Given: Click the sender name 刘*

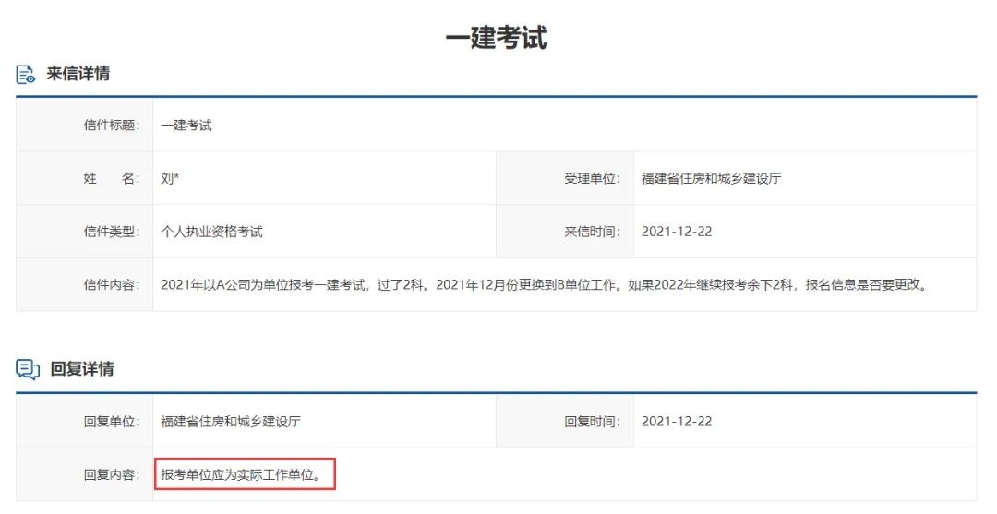Looking at the screenshot, I should pos(170,179).
